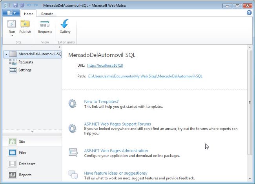The width and height of the screenshot is (255, 184).
Task: Open the Run dropdown arrow
Action: click(12, 35)
